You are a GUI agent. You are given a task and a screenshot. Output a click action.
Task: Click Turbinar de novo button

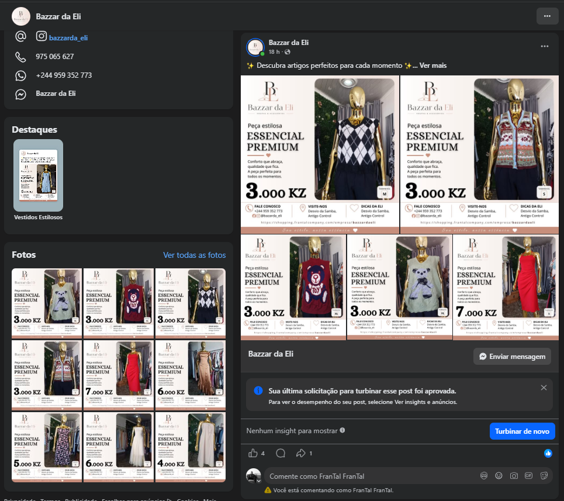click(x=523, y=431)
